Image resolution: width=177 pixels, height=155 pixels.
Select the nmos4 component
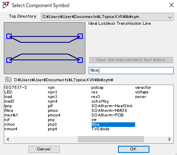click(x=11, y=129)
